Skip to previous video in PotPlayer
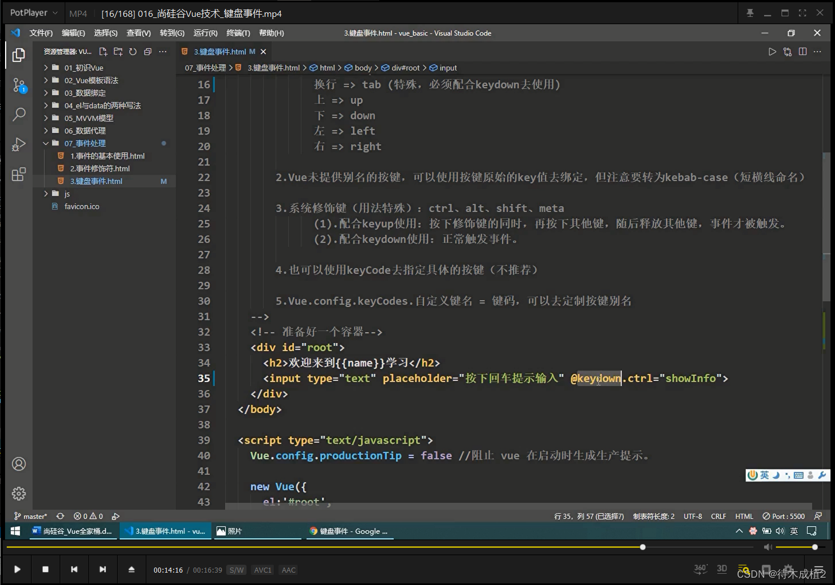Viewport: 835px width, 585px height. (74, 569)
